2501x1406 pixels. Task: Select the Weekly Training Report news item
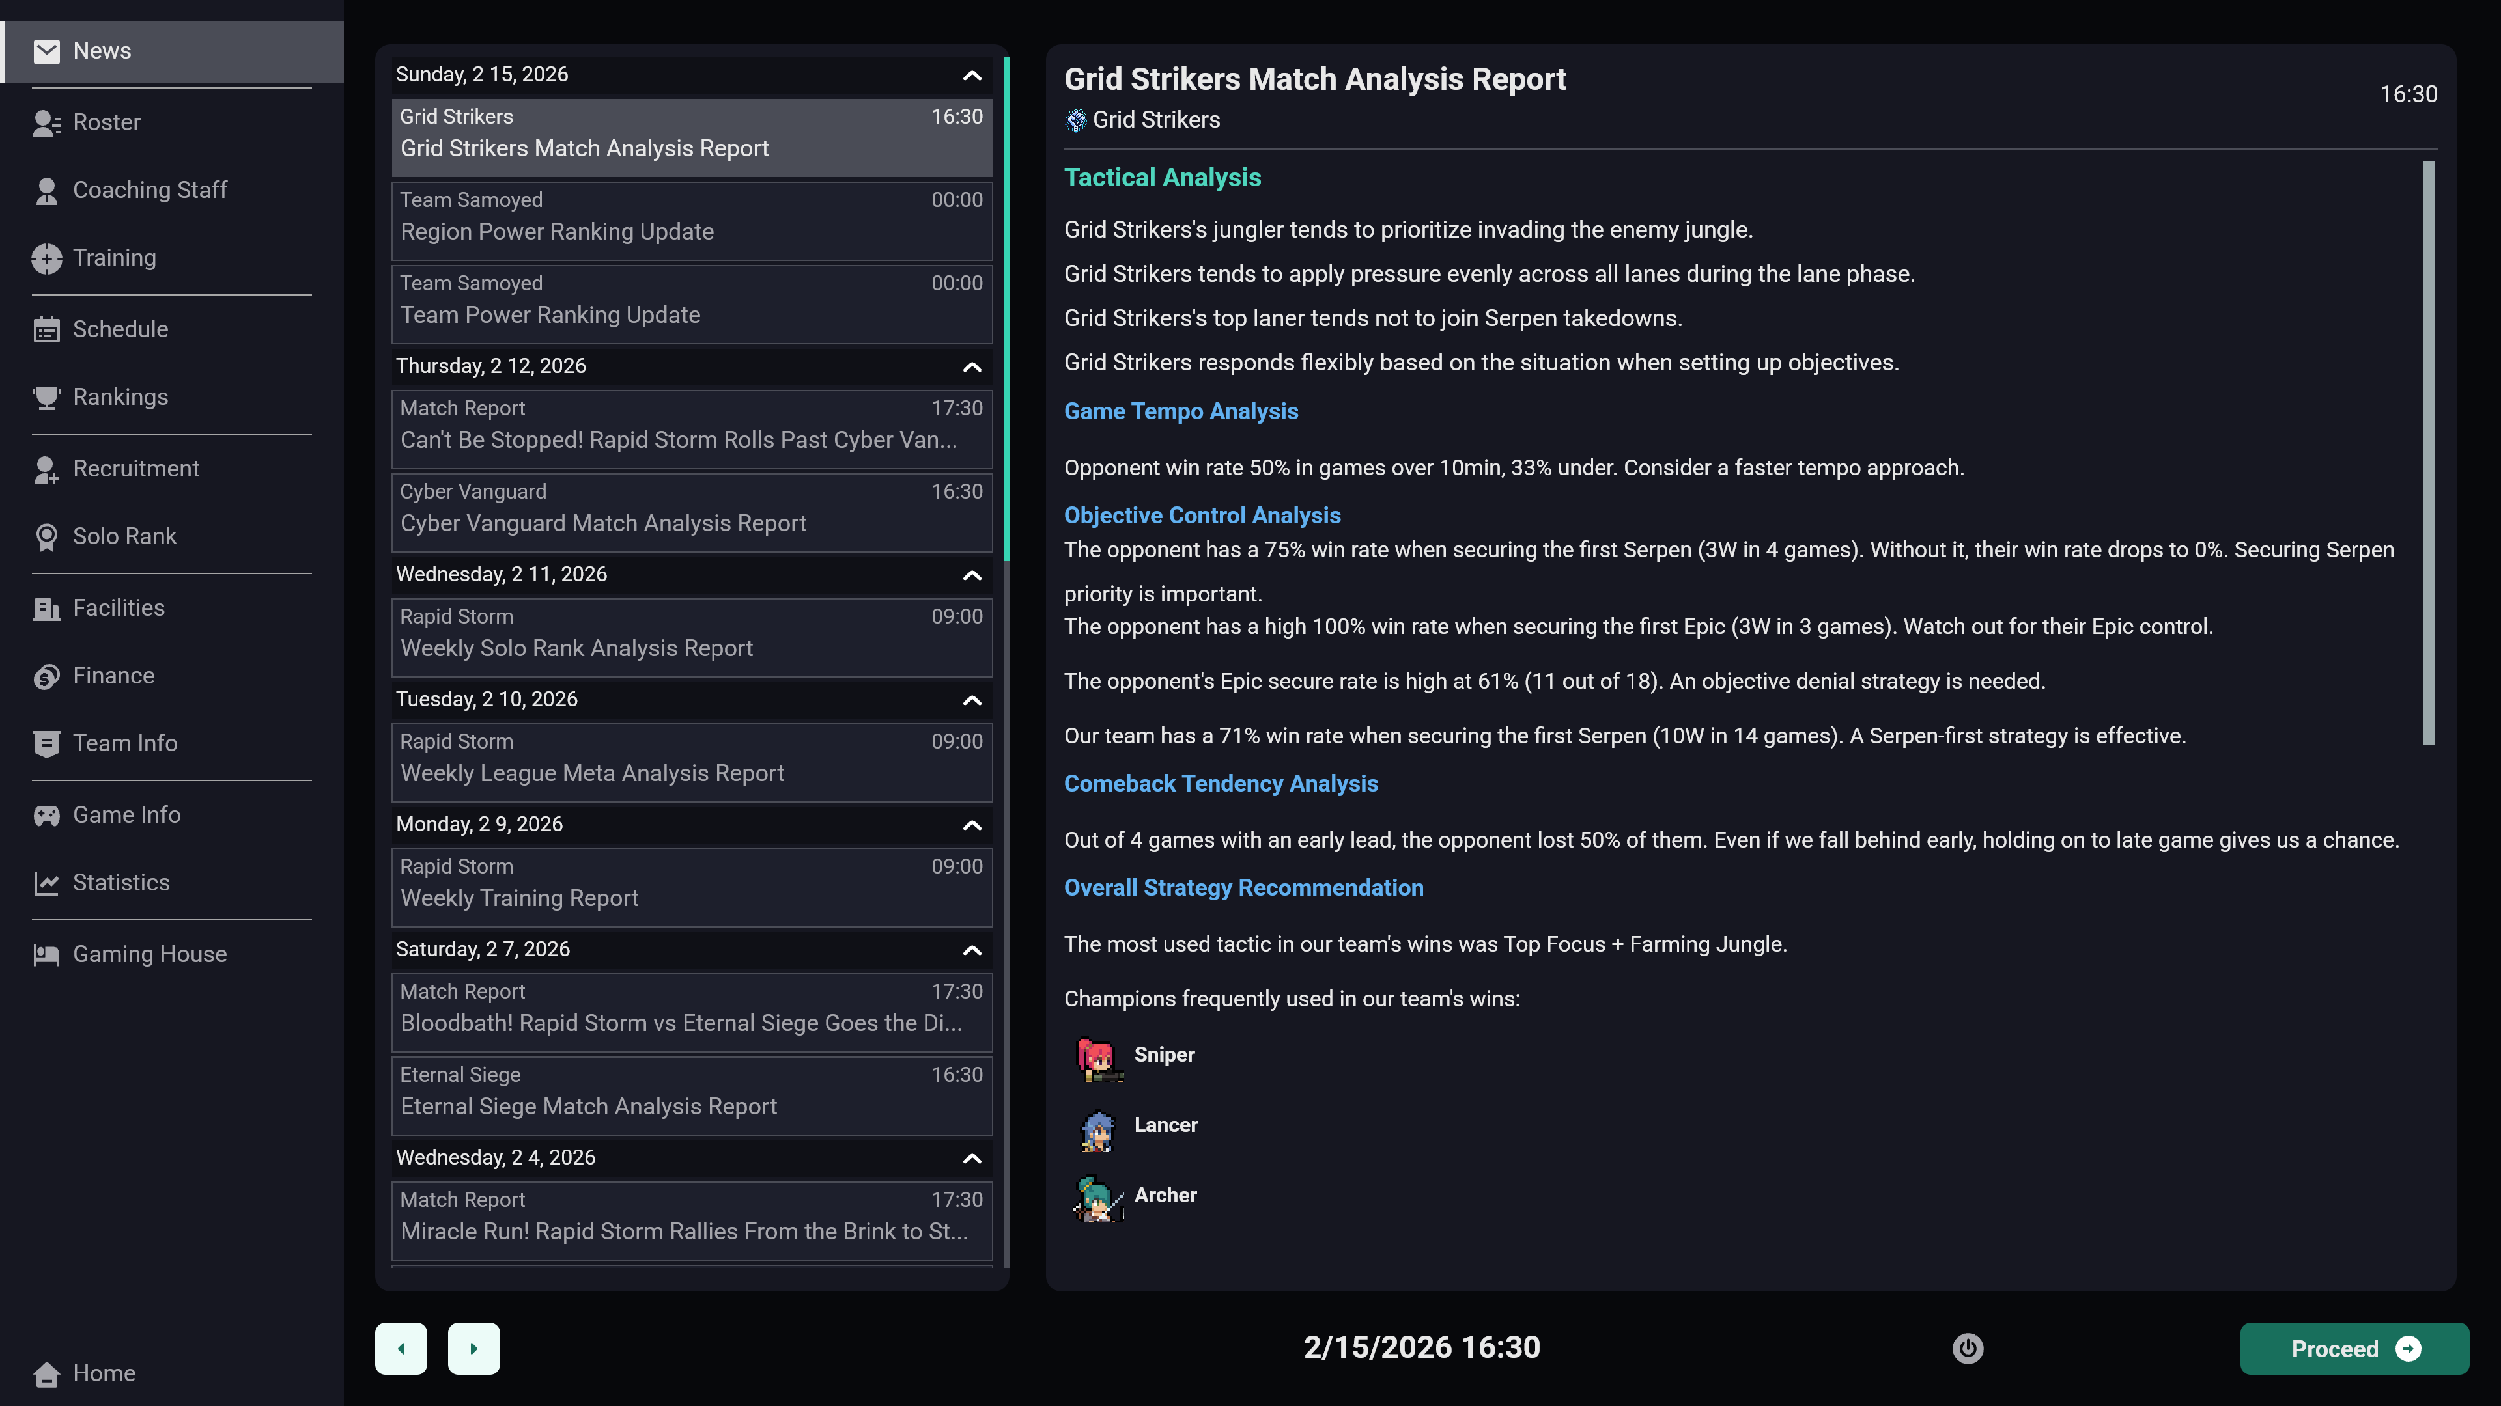point(691,887)
